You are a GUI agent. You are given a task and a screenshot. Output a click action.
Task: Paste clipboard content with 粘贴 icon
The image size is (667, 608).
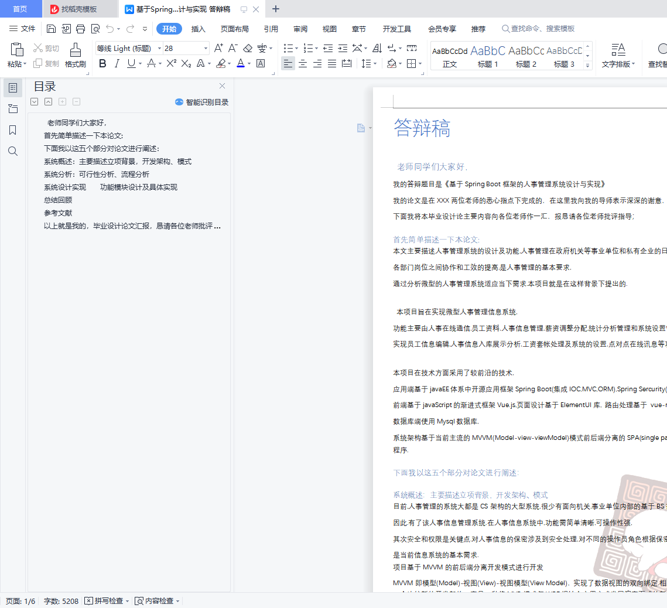point(16,50)
